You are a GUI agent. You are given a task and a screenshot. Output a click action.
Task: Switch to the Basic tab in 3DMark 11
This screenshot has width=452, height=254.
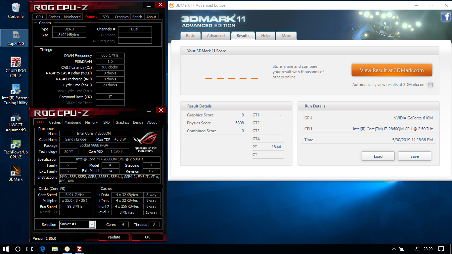pos(191,36)
